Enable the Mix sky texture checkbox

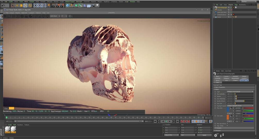[x=227, y=123]
